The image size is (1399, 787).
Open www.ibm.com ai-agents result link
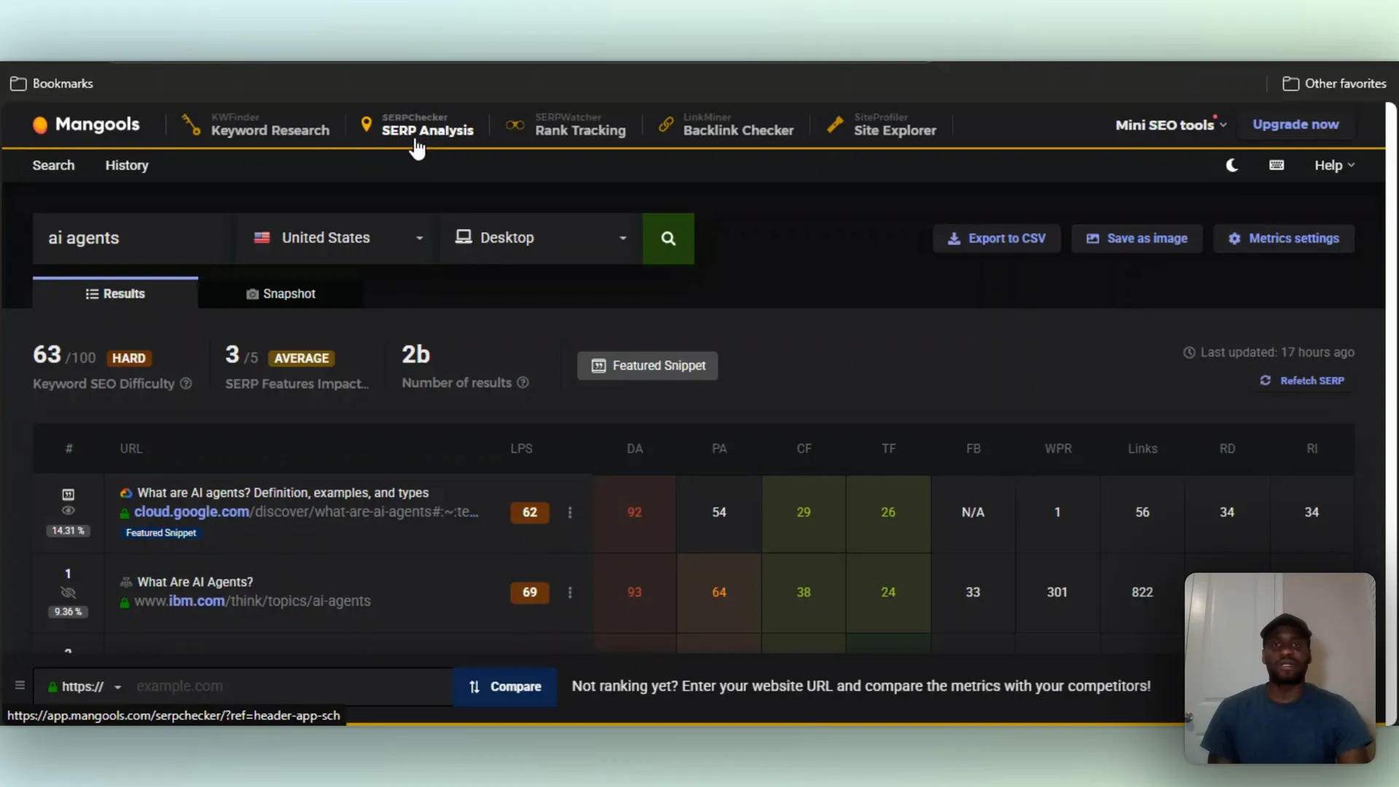(252, 601)
